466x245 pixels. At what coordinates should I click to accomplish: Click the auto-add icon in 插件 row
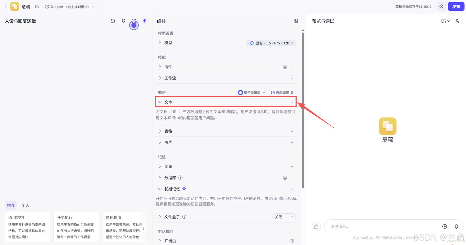click(x=285, y=67)
